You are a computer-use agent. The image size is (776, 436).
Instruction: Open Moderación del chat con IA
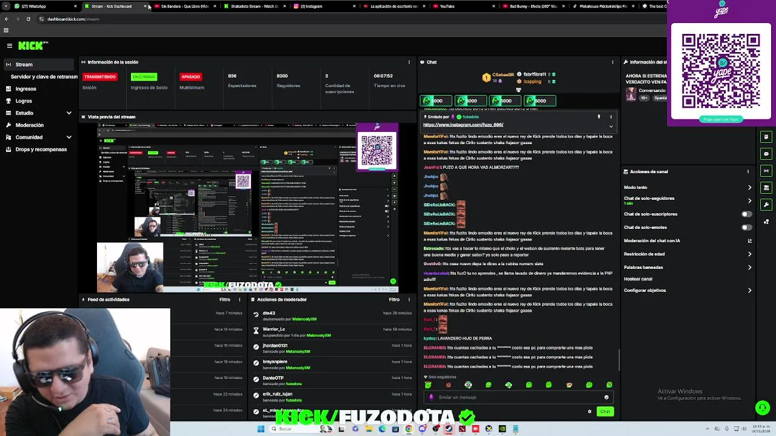tap(687, 240)
